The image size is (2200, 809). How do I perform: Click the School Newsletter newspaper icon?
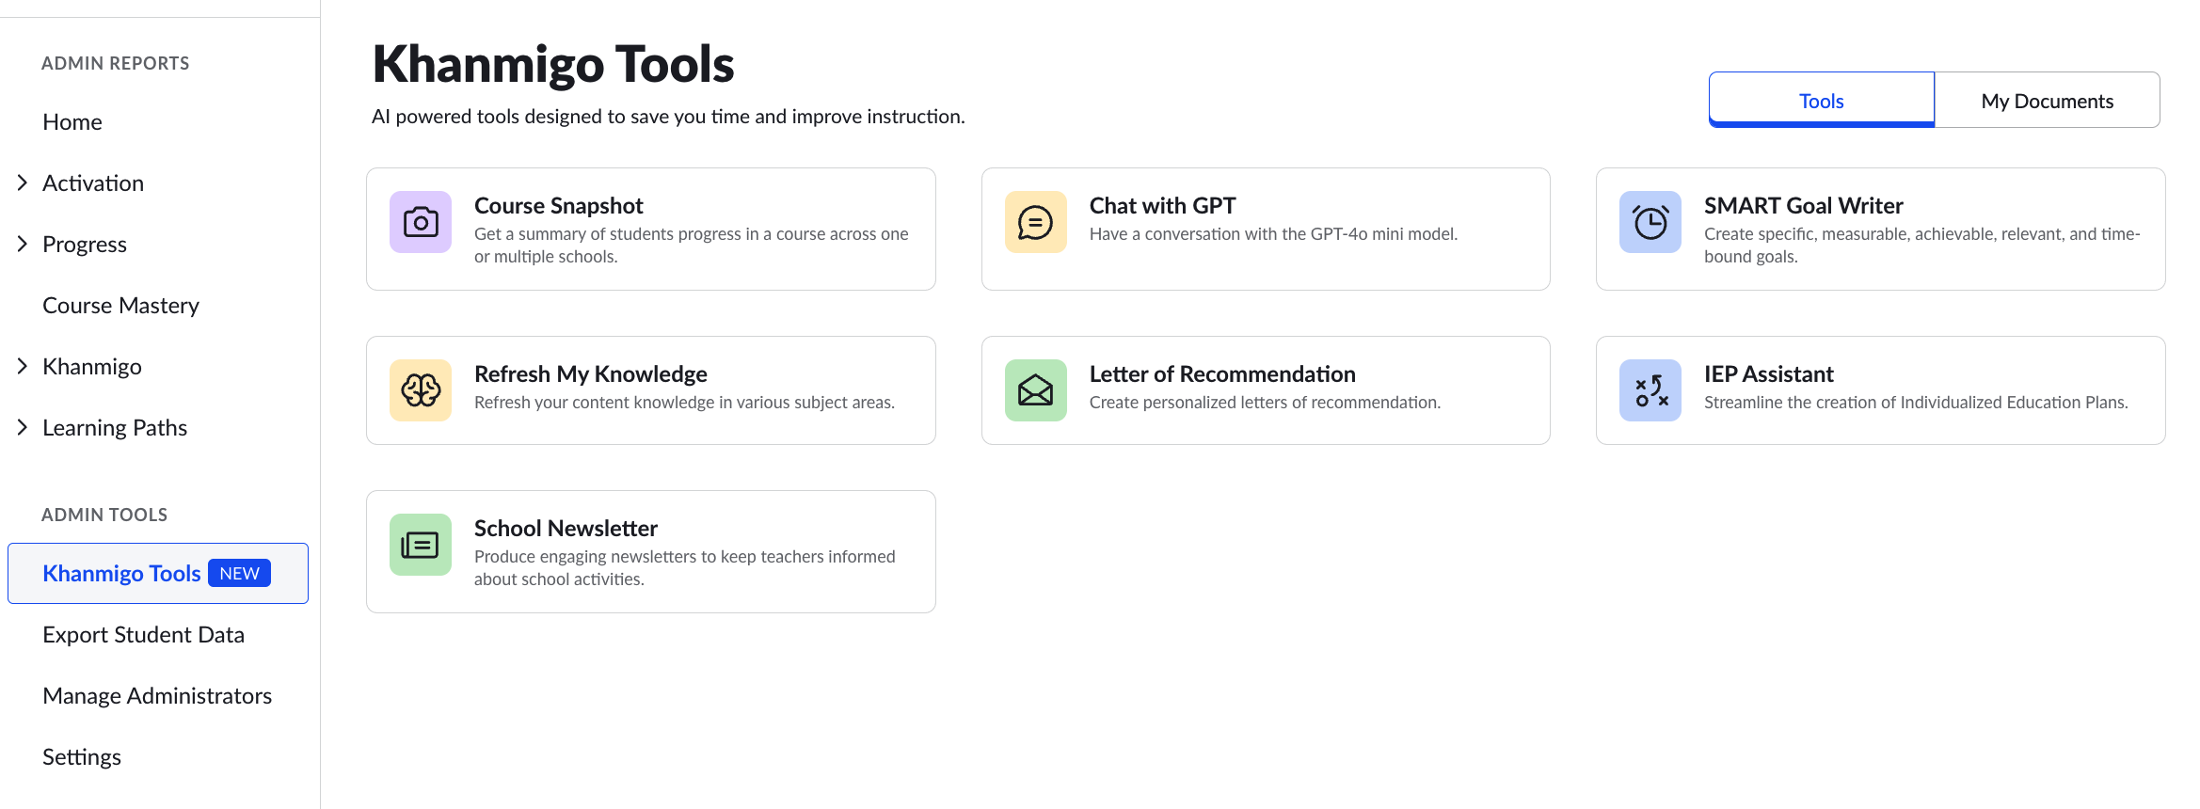point(421,545)
